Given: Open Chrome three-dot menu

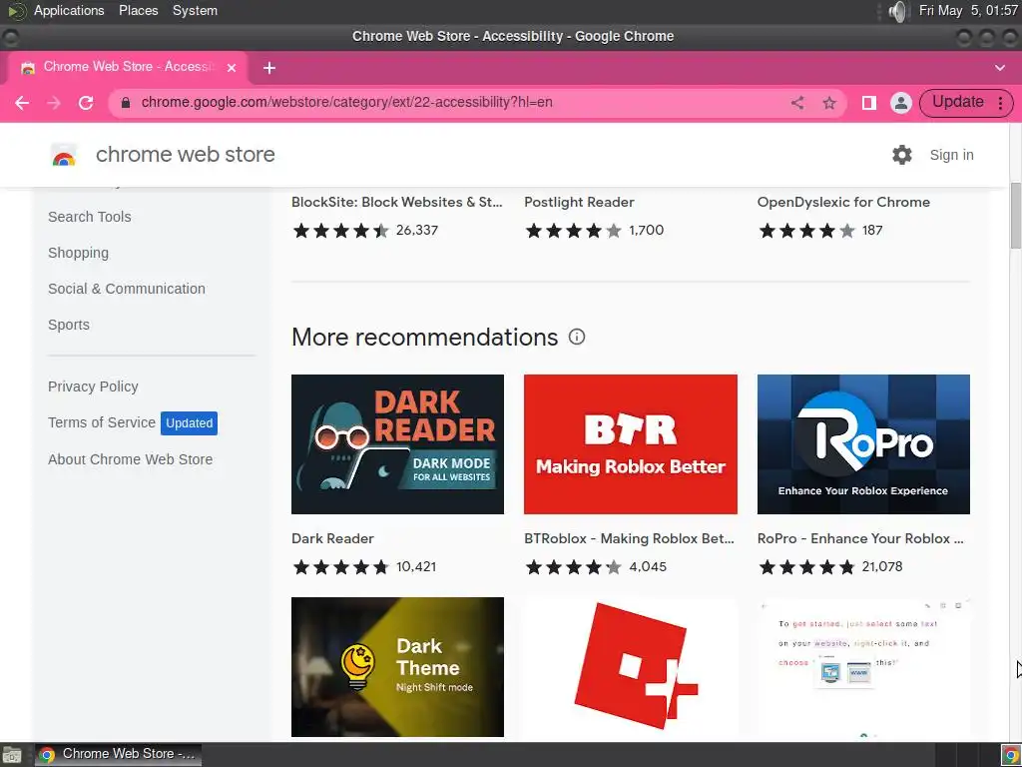Looking at the screenshot, I should coord(1000,103).
